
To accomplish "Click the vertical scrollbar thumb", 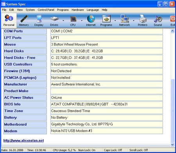I will pos(172,110).
